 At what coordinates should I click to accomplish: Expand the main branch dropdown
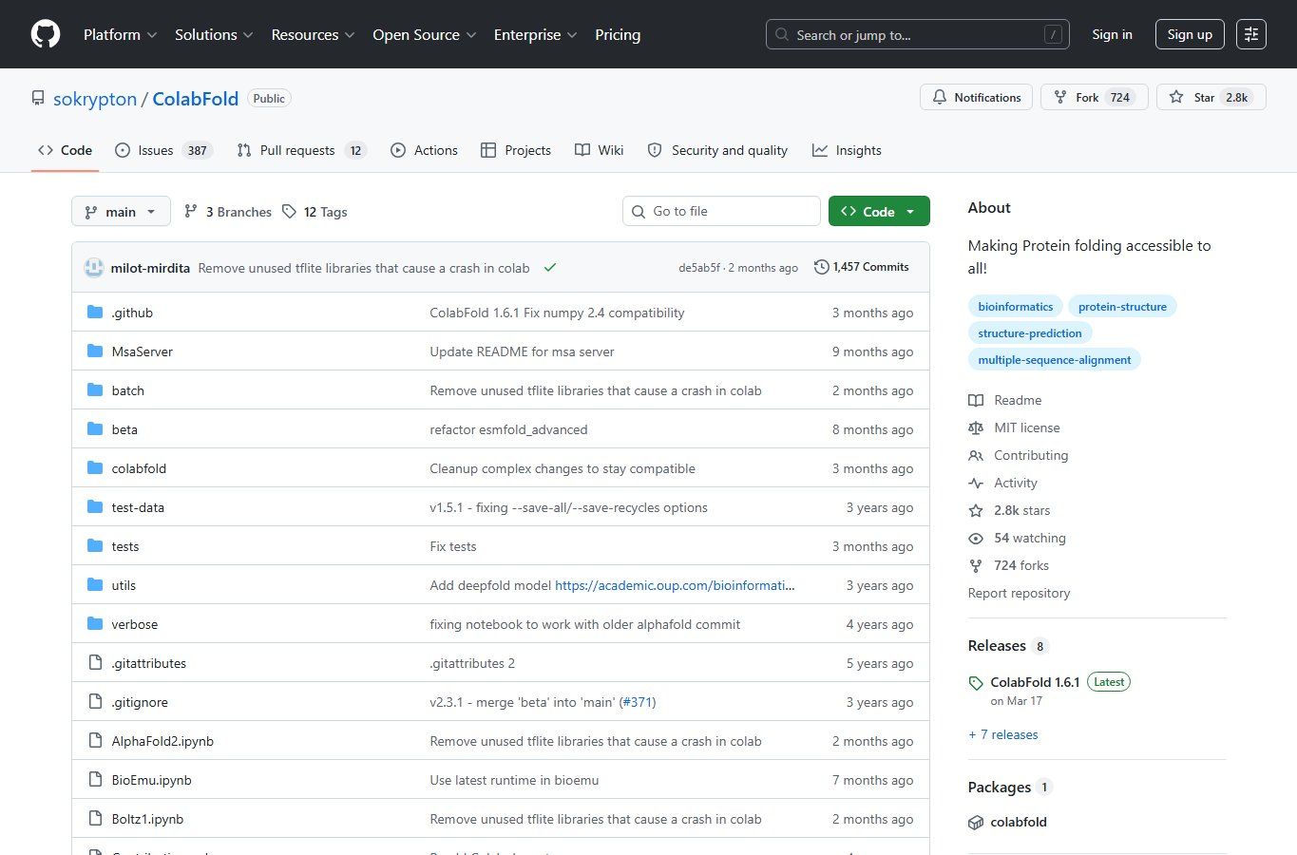click(x=121, y=211)
